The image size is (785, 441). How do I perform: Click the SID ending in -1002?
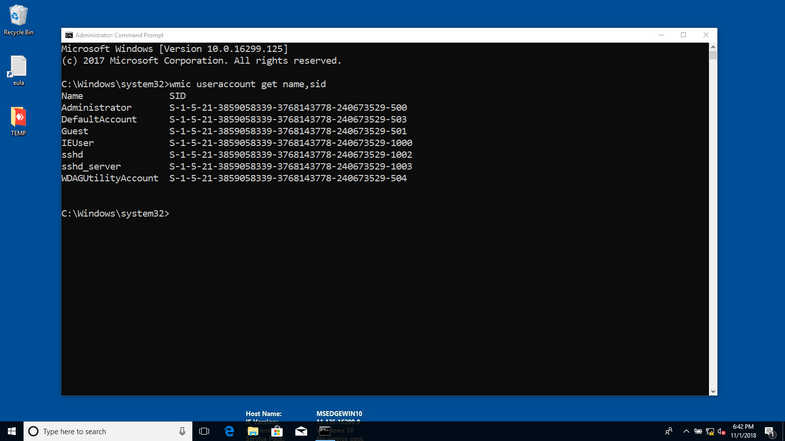[291, 154]
